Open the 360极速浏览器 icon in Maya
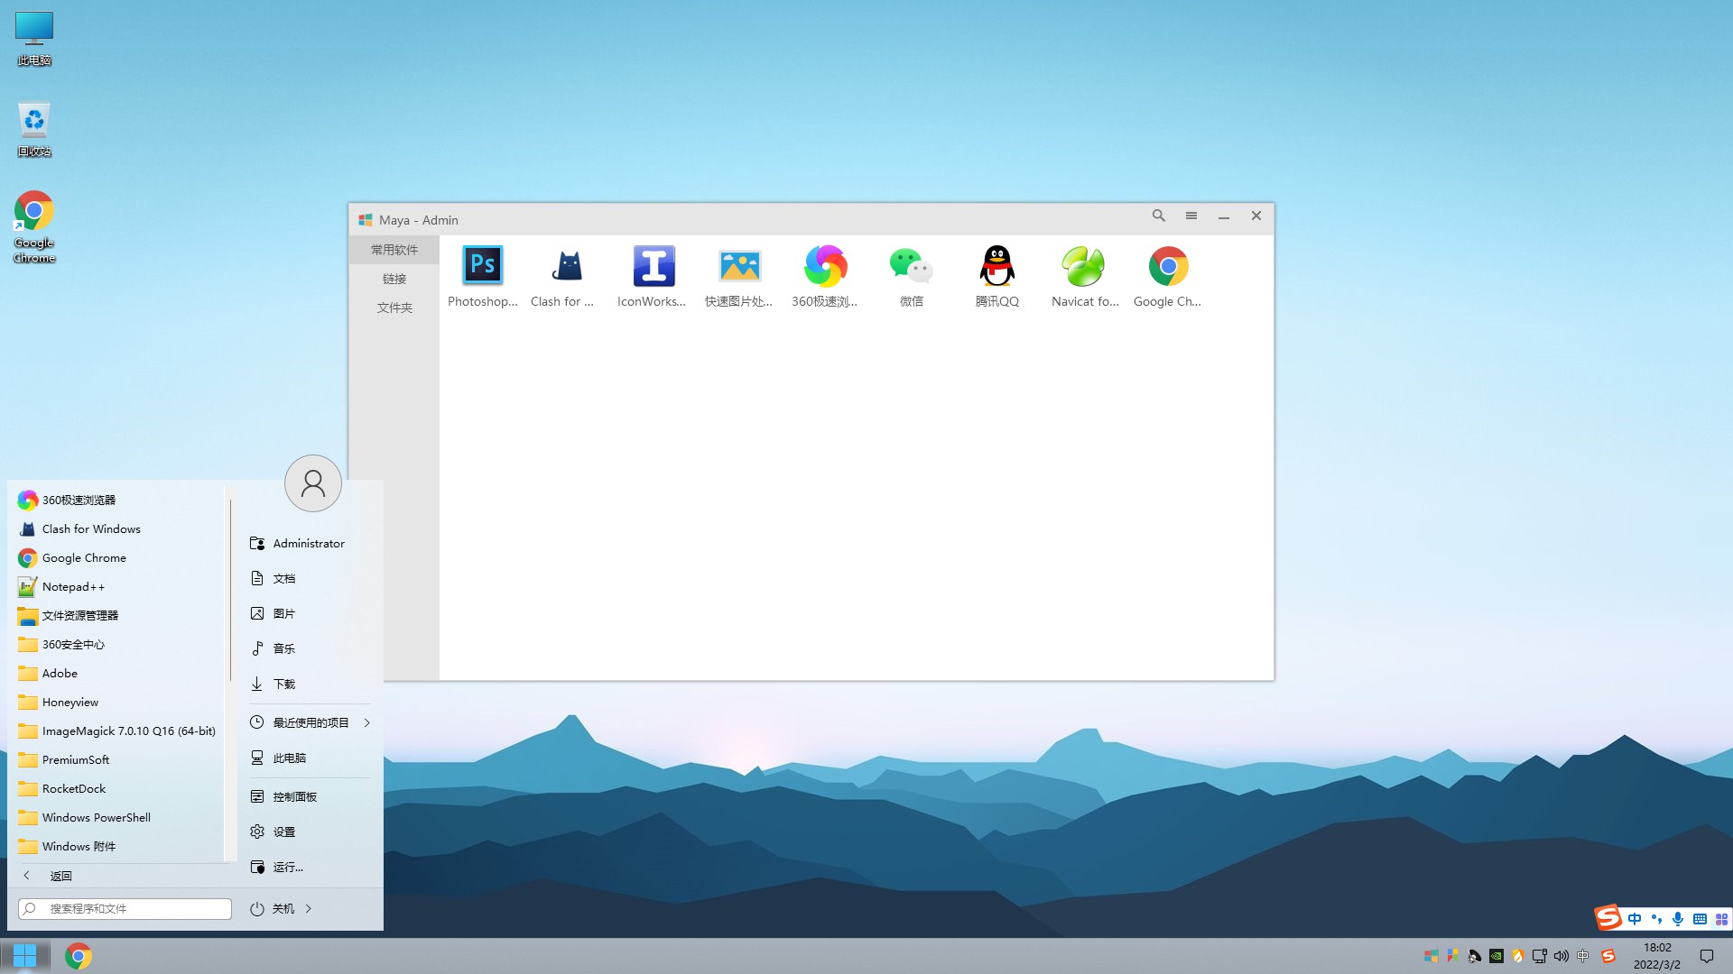1733x974 pixels. (x=825, y=266)
